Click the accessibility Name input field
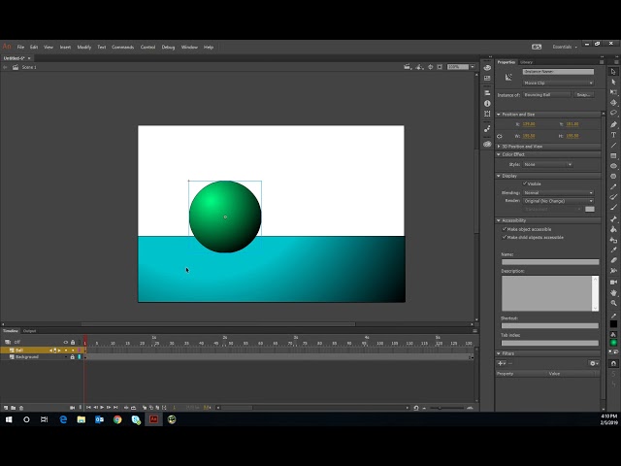Viewport: 621px width, 466px height. pos(550,262)
